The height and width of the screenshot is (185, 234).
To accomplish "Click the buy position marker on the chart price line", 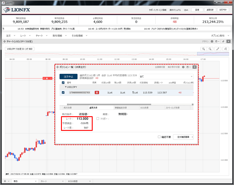I will (x=48, y=78).
